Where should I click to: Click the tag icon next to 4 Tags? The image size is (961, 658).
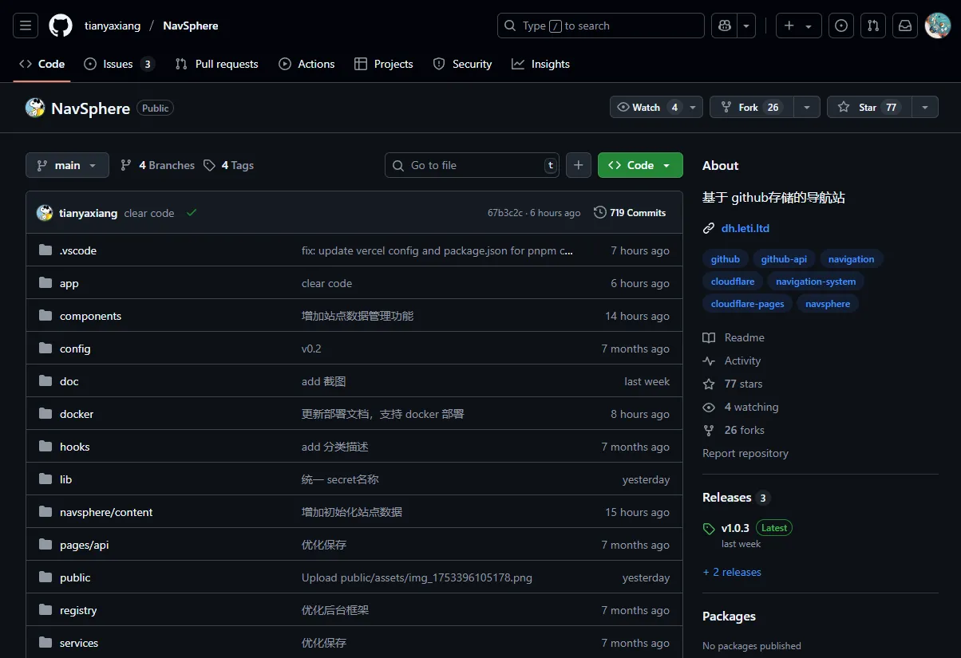(x=209, y=165)
